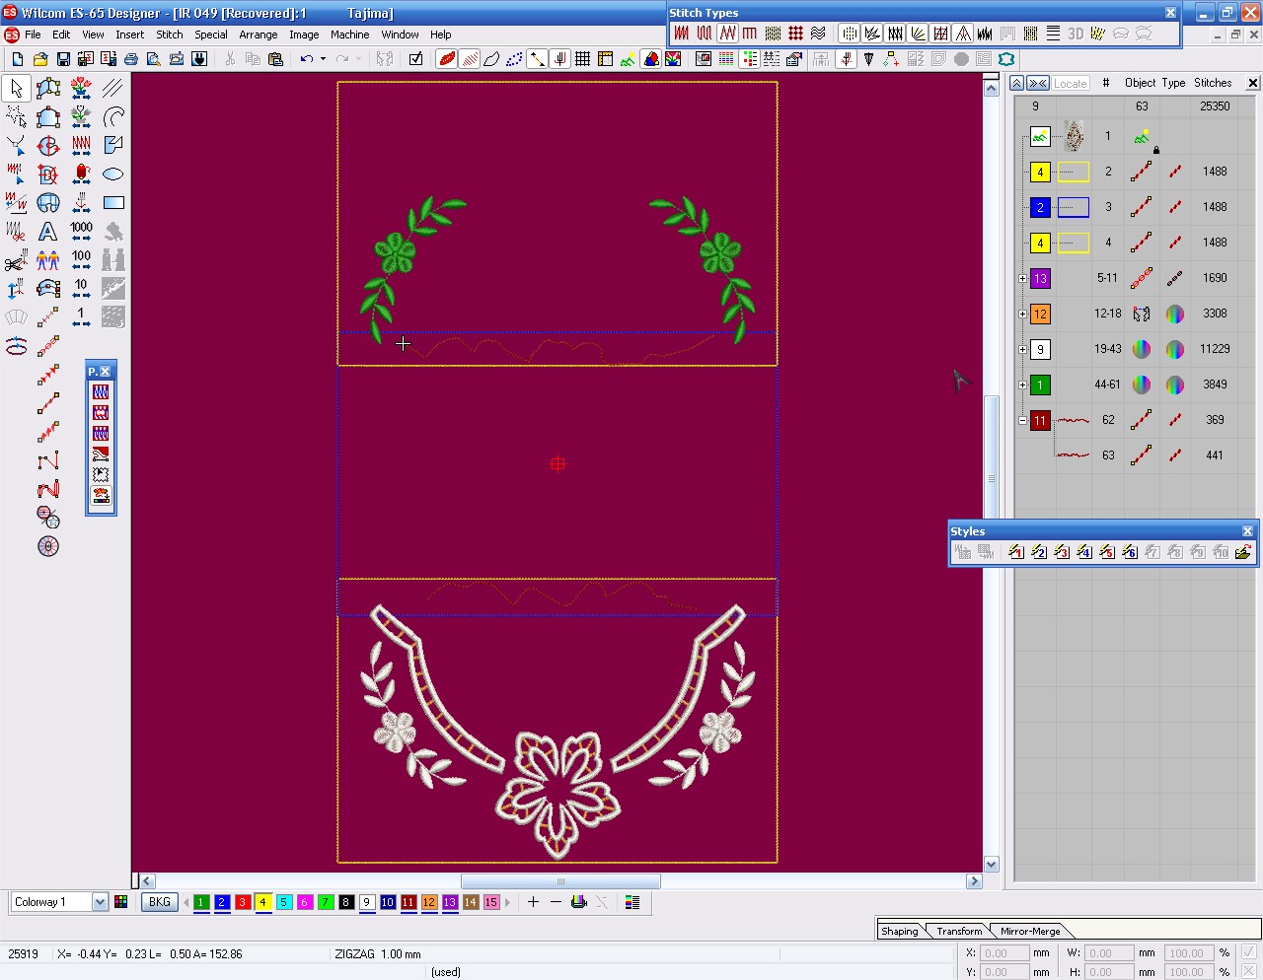Click the Locate field in object list
This screenshot has width=1263, height=980.
coord(1070,84)
